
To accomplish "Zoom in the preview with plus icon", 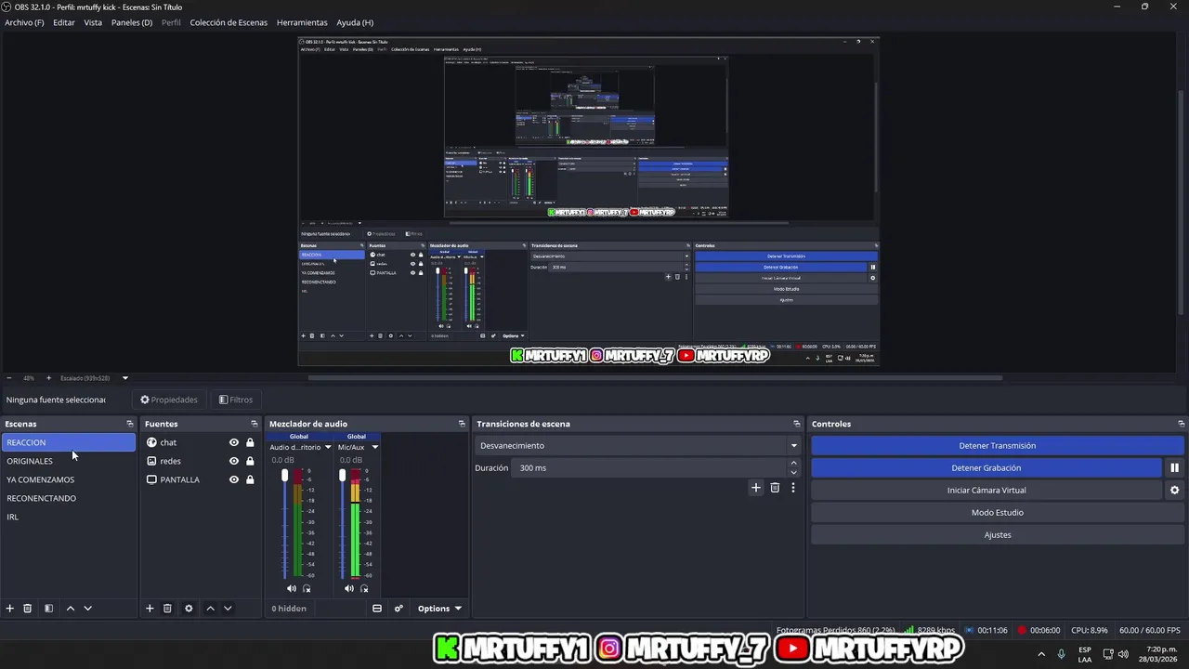I will pos(49,378).
